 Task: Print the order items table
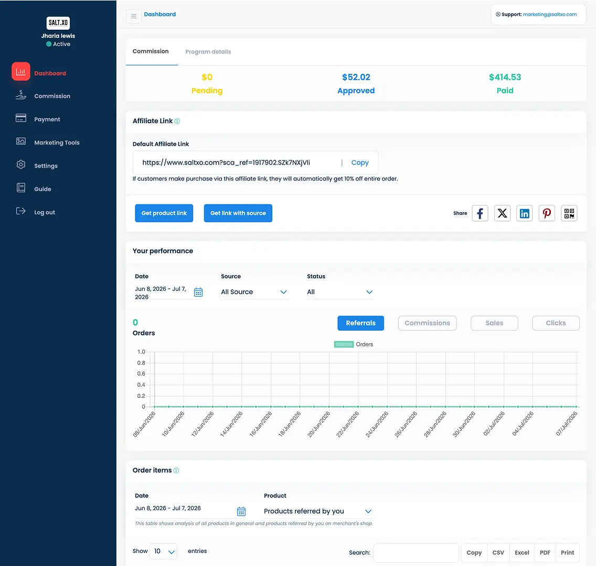[x=567, y=553]
